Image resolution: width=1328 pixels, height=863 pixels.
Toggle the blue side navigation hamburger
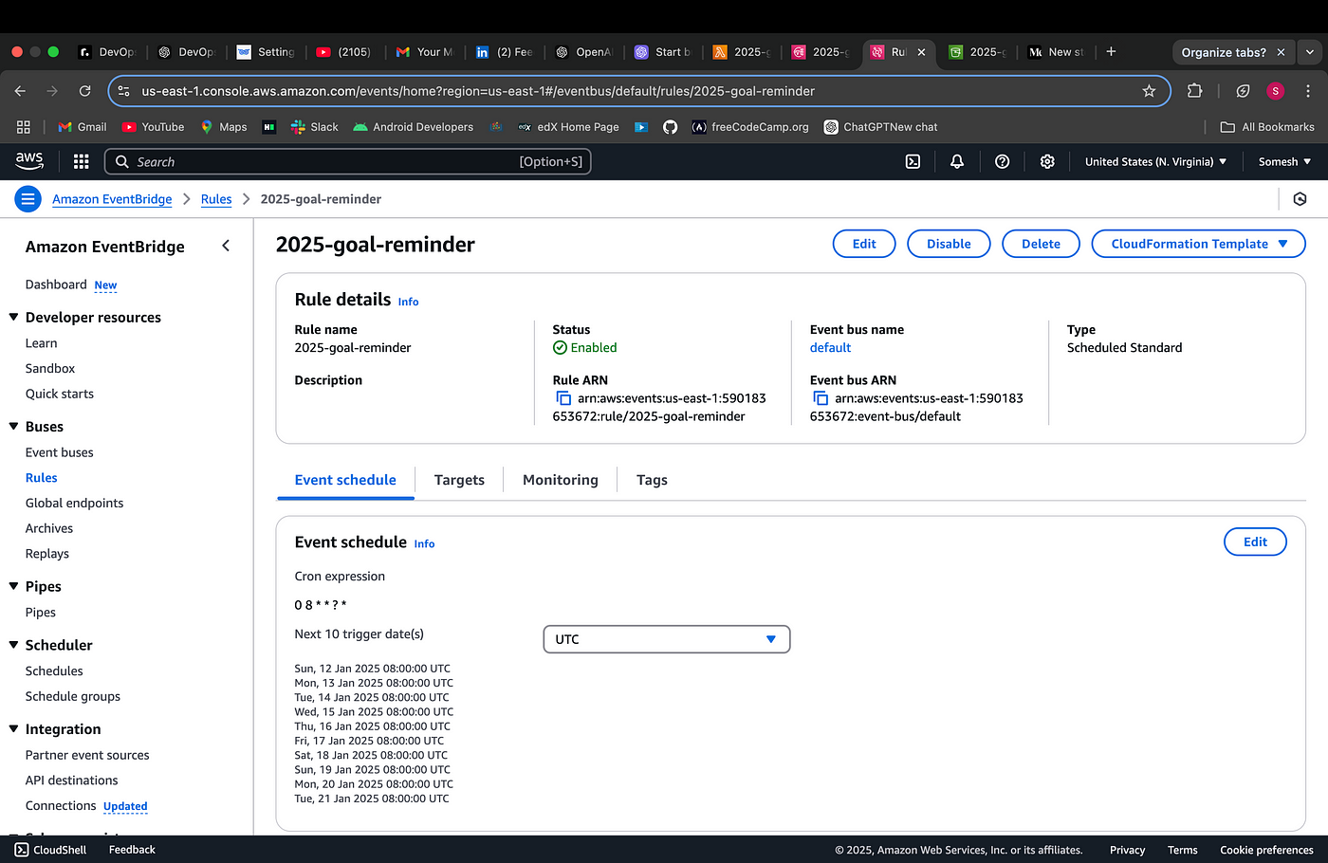pos(28,199)
